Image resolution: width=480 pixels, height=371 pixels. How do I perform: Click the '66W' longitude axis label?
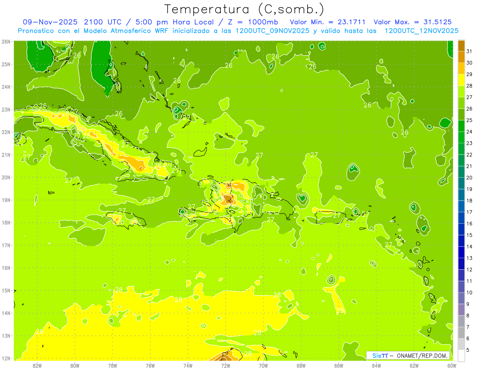pos(339,365)
